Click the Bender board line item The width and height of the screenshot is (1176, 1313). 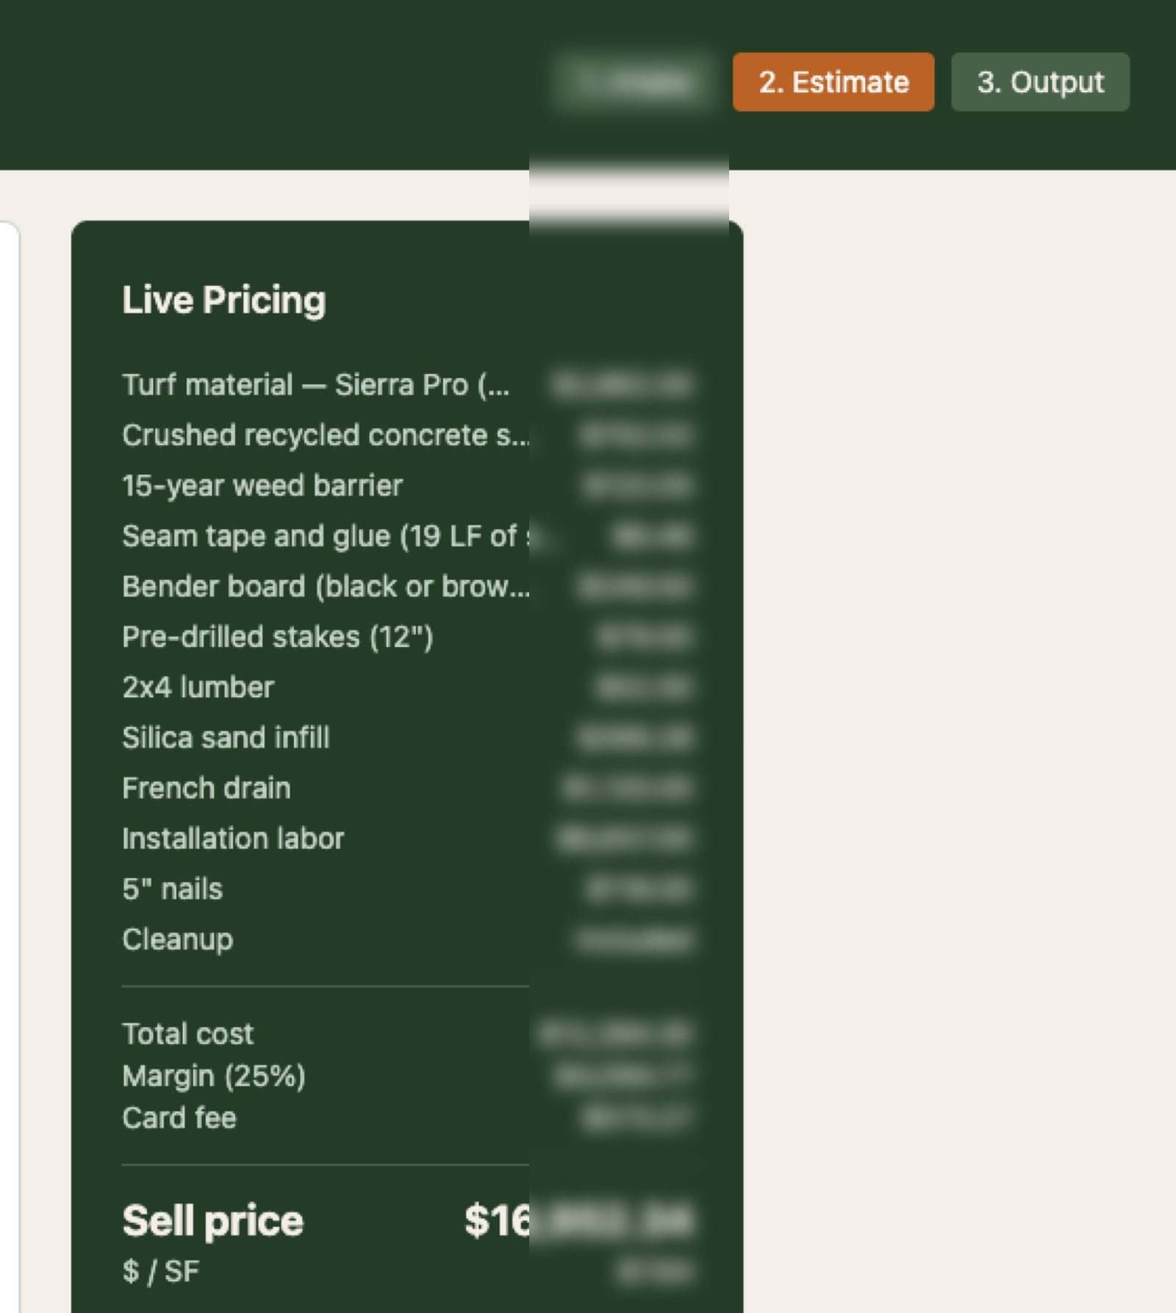click(329, 586)
